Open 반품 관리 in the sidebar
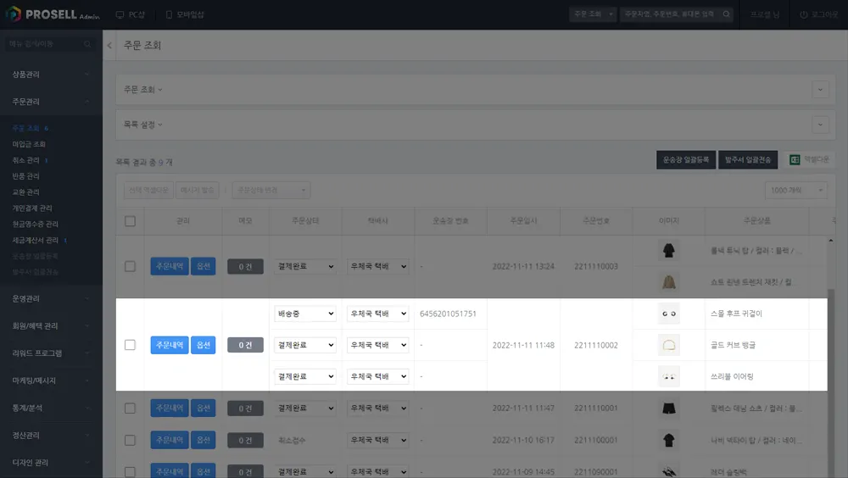Viewport: 848px width, 478px height. coord(26,176)
